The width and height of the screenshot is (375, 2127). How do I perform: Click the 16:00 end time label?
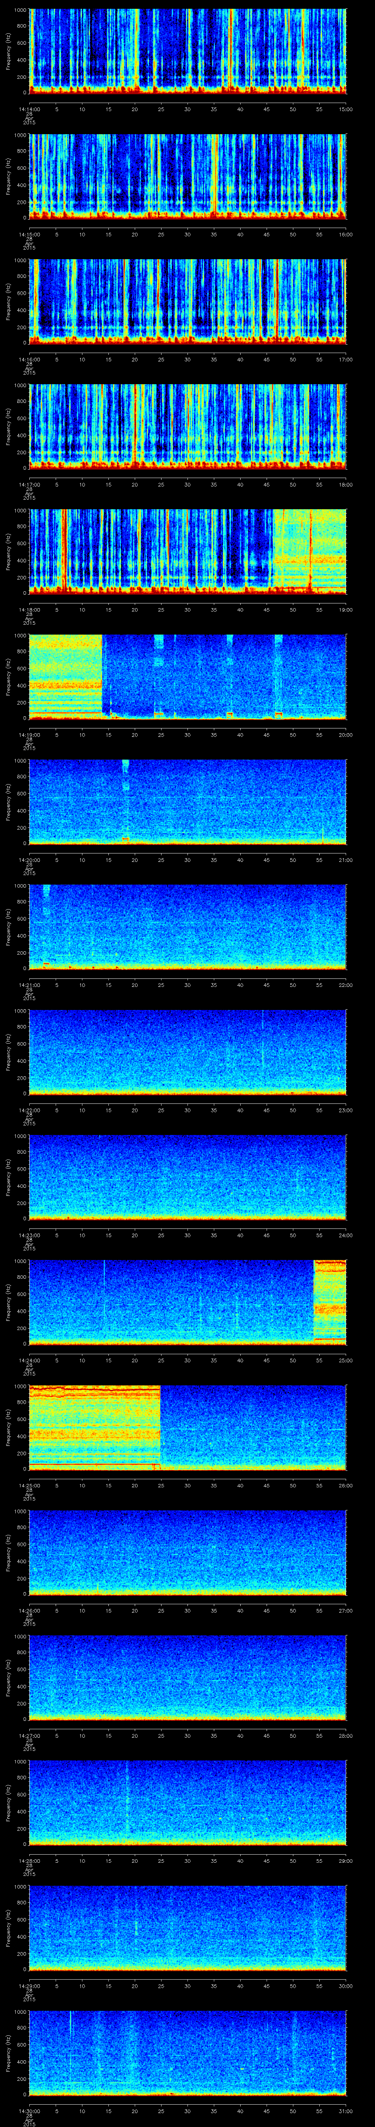pos(345,235)
